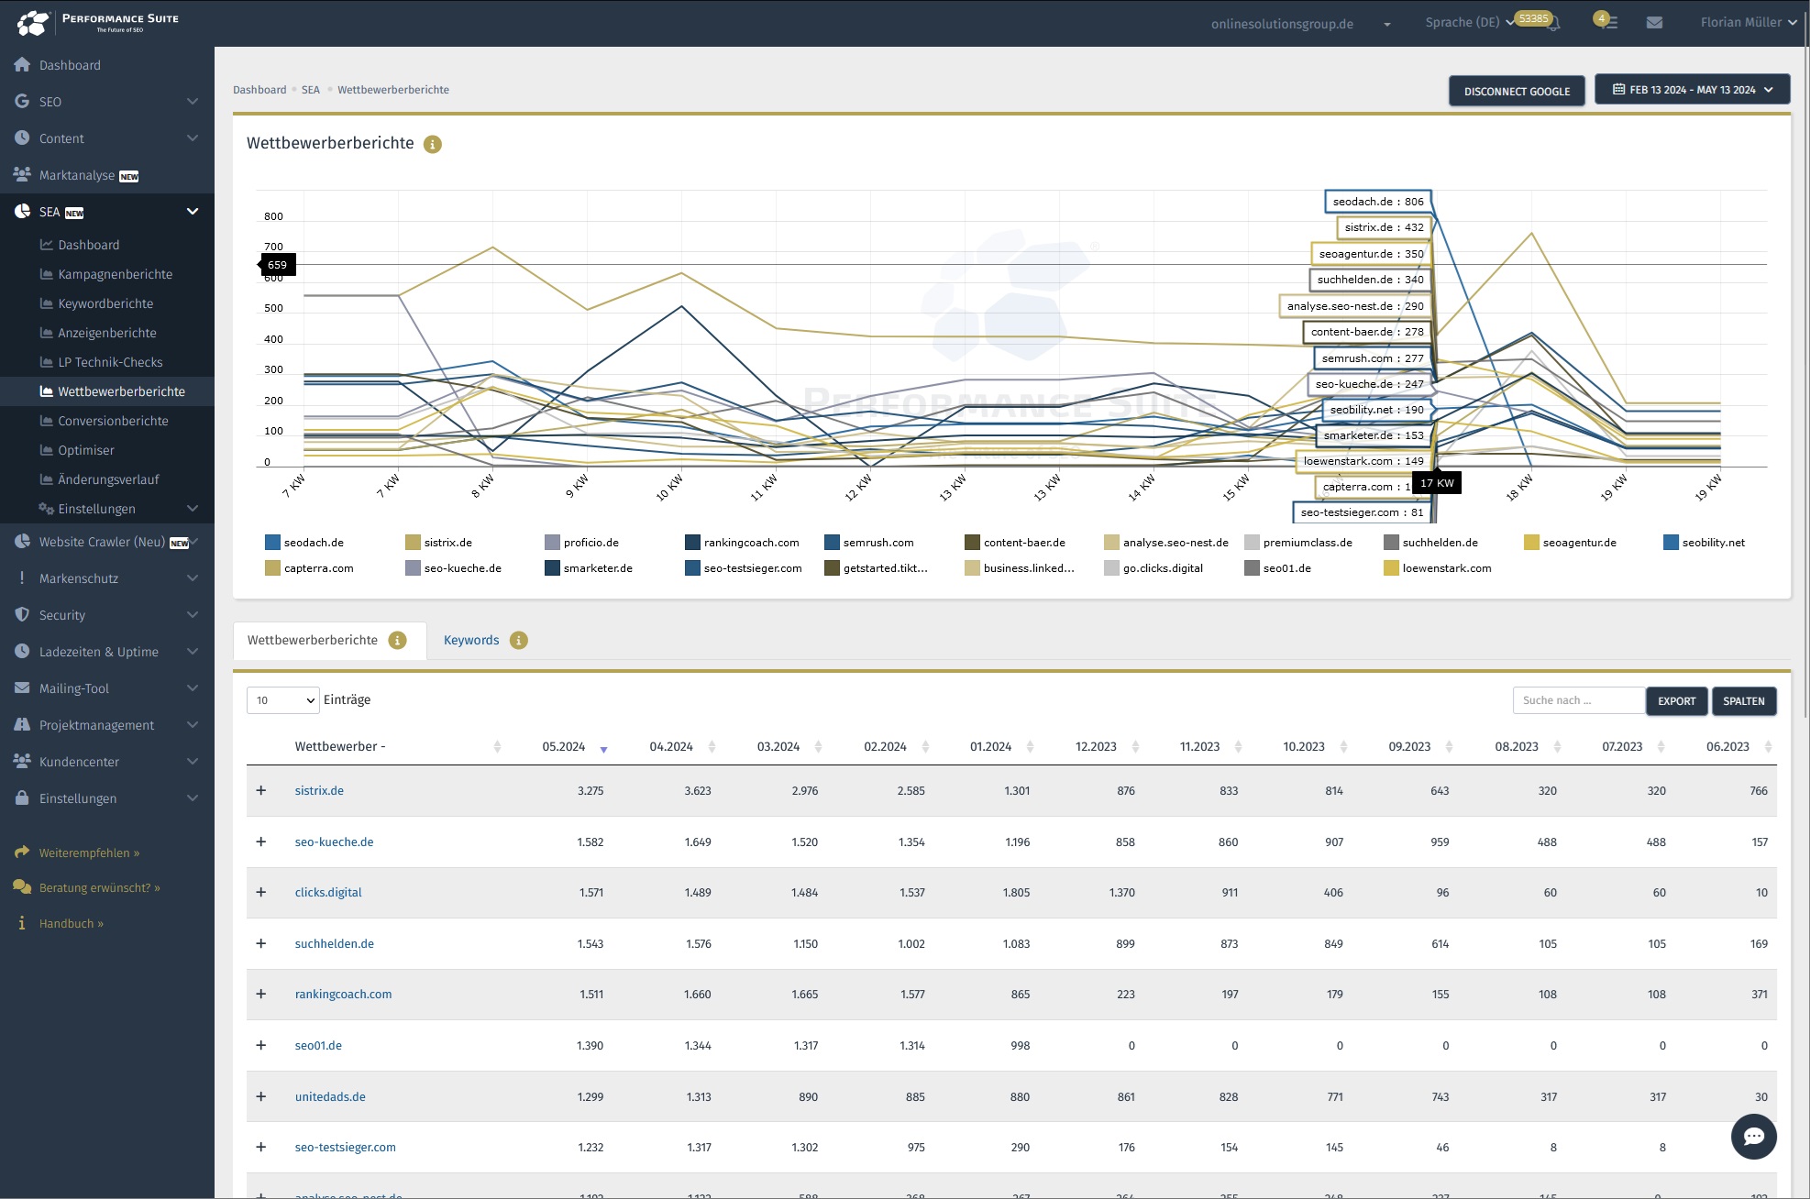This screenshot has width=1810, height=1199.
Task: Expand the sistrix.de table row
Action: tap(260, 790)
